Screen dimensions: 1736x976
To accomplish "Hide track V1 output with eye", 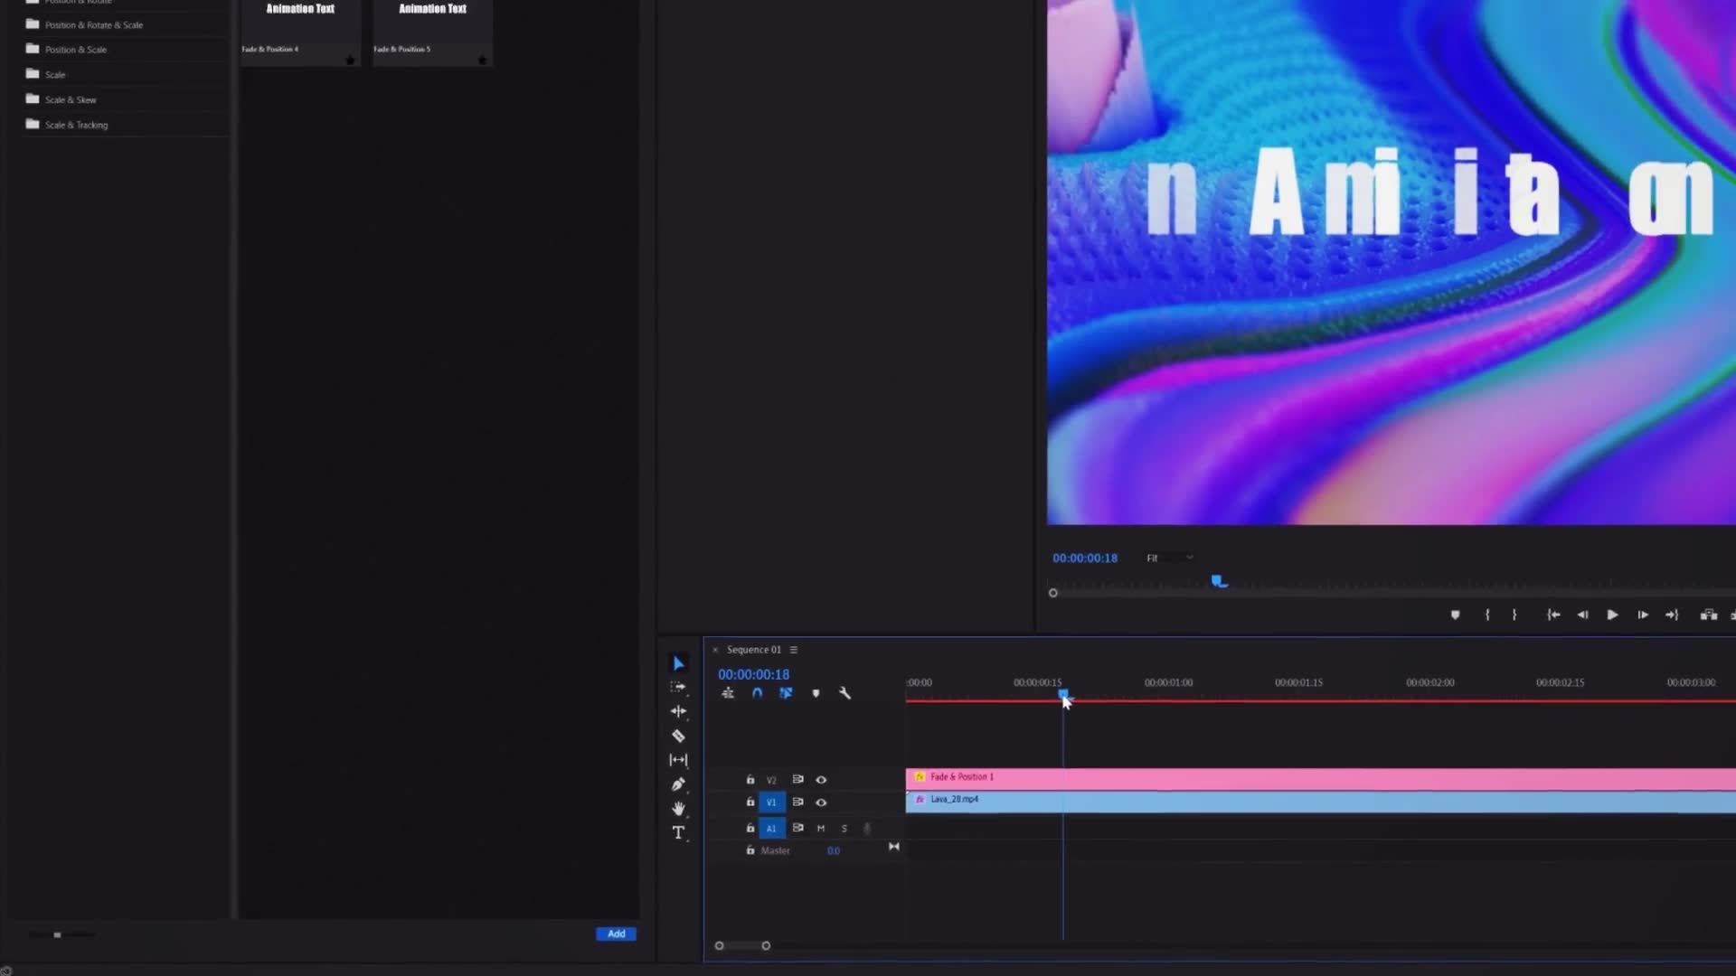I will tap(821, 802).
